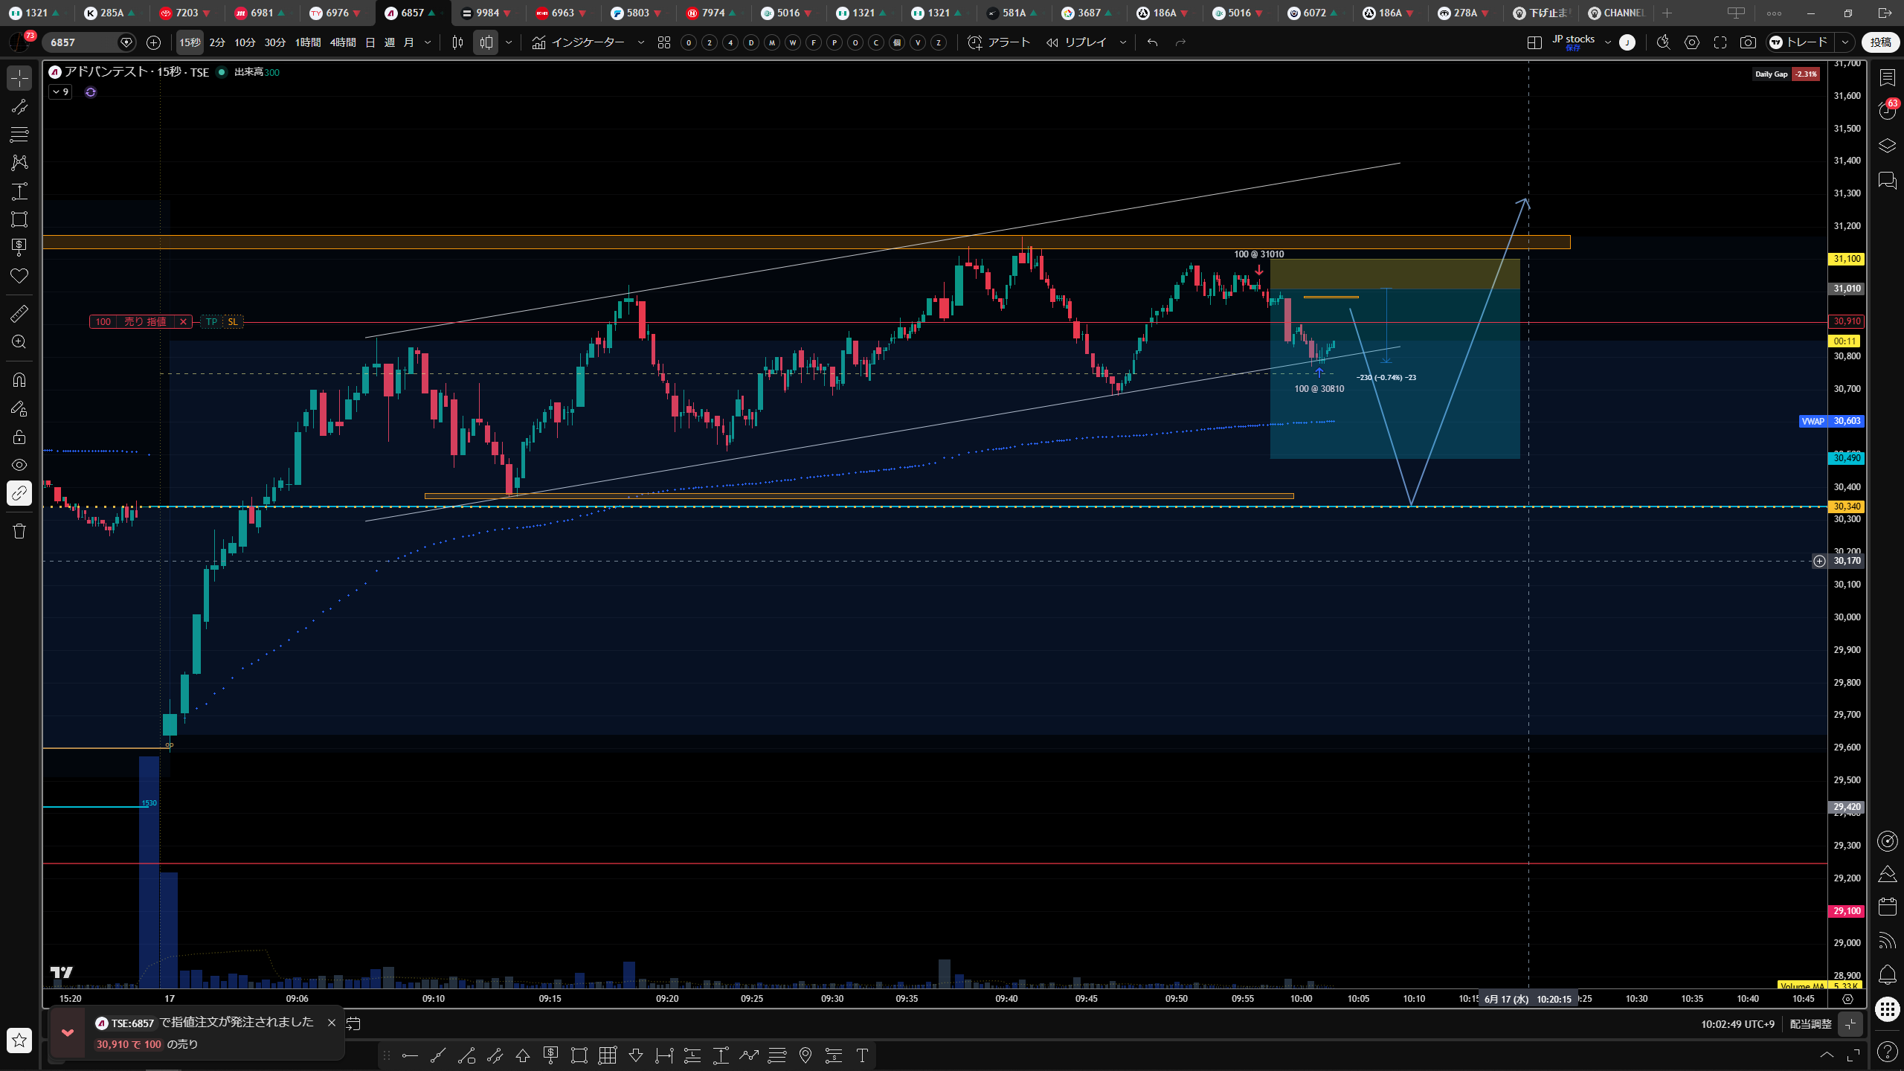Image resolution: width=1904 pixels, height=1071 pixels.
Task: Open the alerts bell in right sidebar
Action: pyautogui.click(x=1887, y=974)
